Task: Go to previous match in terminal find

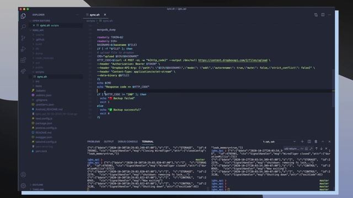Action: (x=317, y=148)
